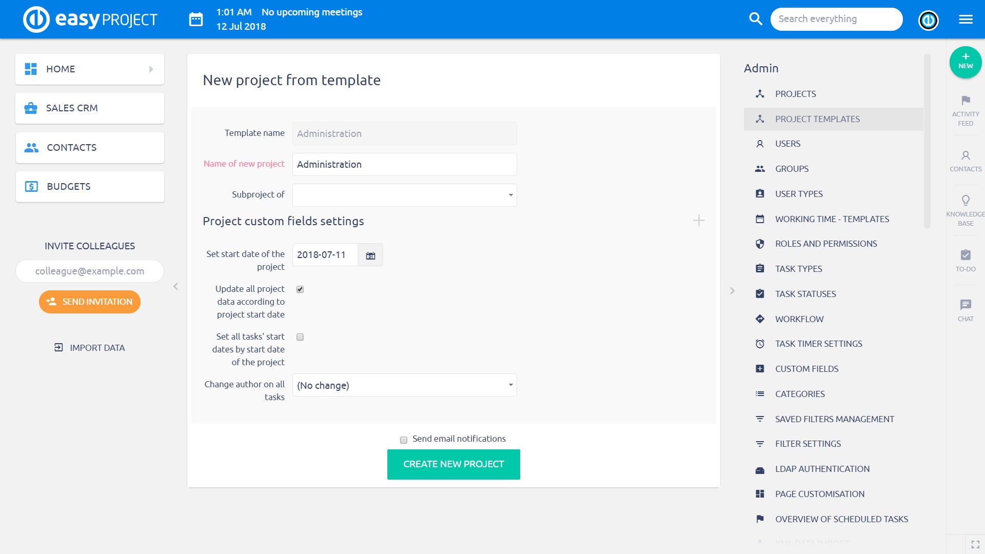
Task: Open WORKING TIME - TEMPLATES
Action: point(833,219)
